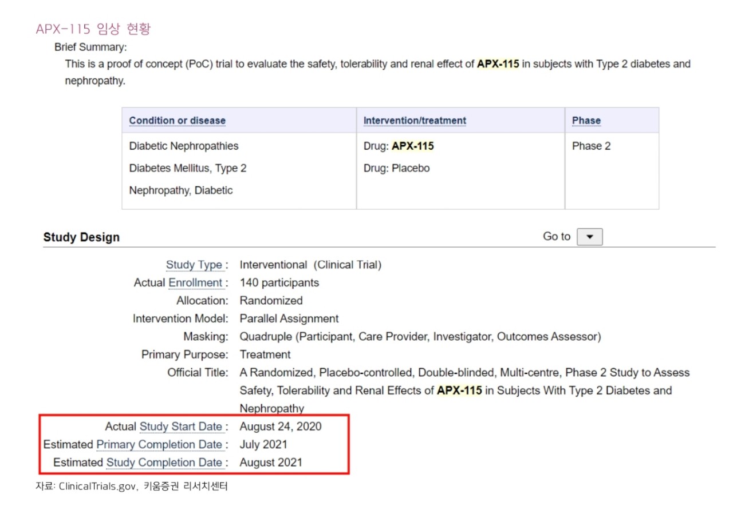Screen dimensions: 733x522
Task: Click the Phase column header
Action: point(586,121)
